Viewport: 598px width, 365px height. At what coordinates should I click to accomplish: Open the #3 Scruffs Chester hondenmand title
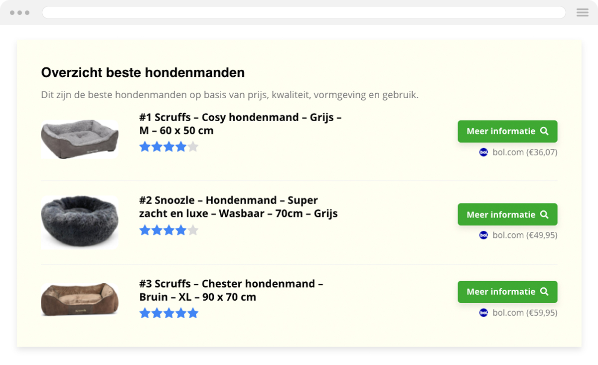pyautogui.click(x=231, y=290)
